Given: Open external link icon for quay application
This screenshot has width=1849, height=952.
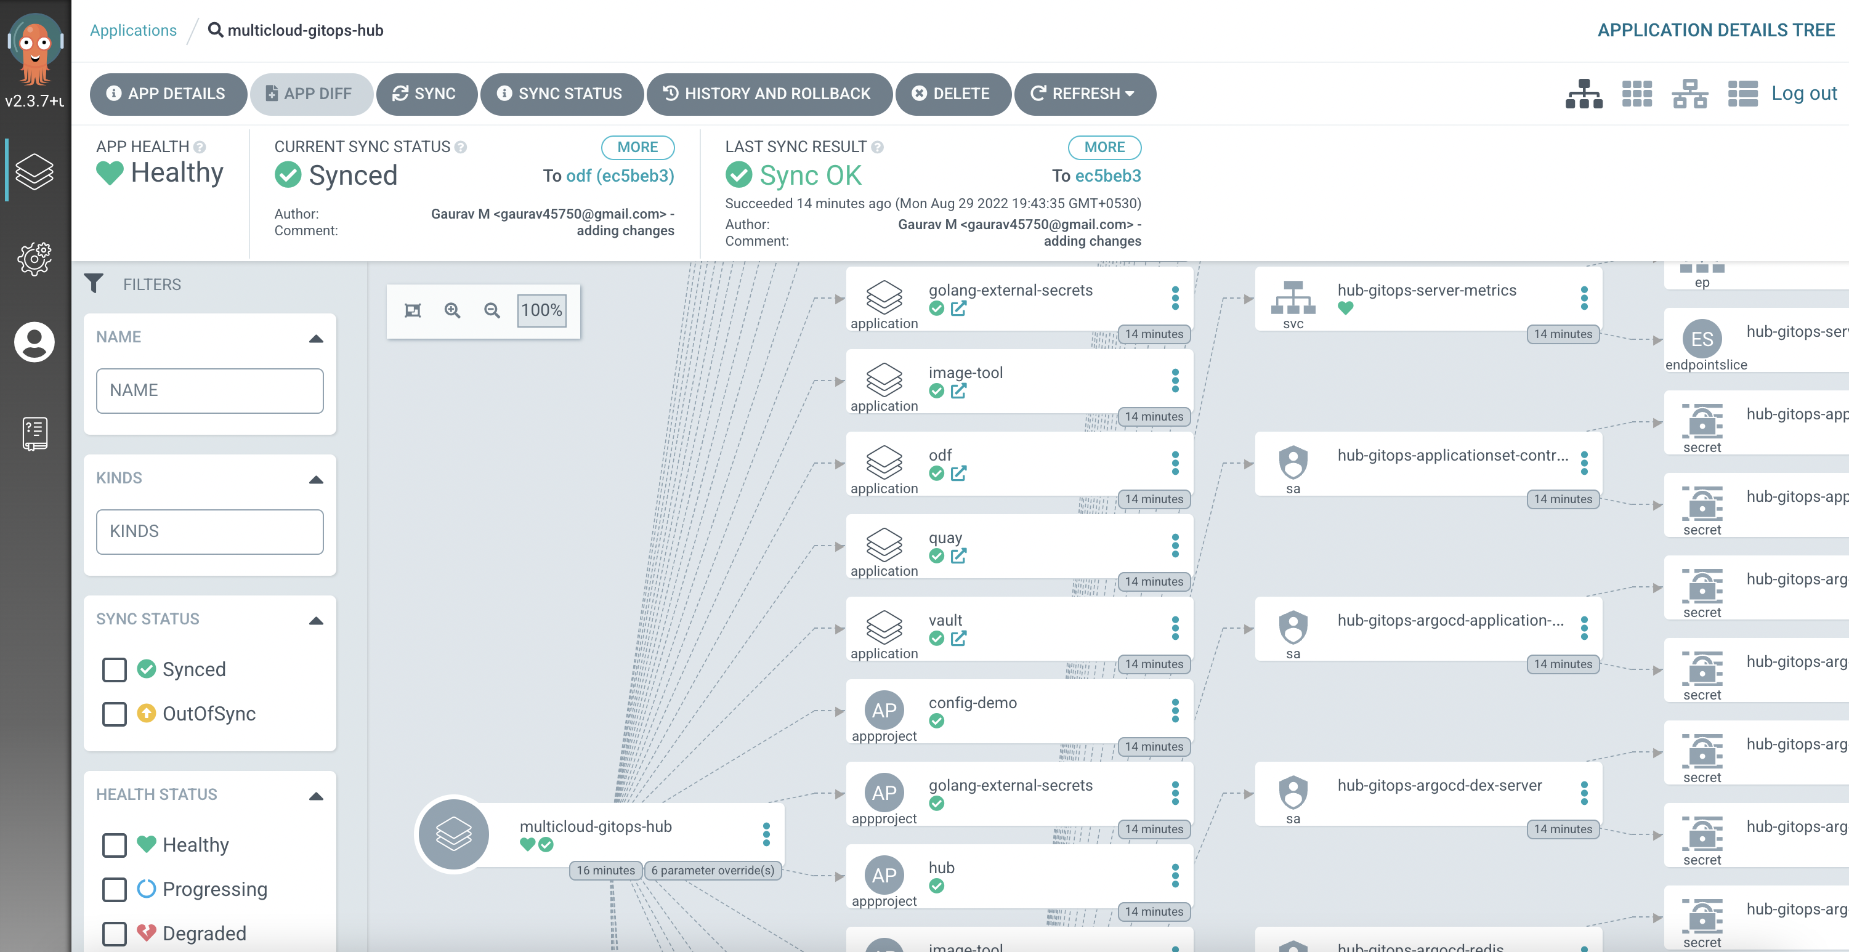Looking at the screenshot, I should (x=959, y=556).
